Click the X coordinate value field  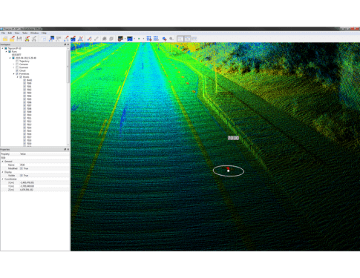pos(45,182)
